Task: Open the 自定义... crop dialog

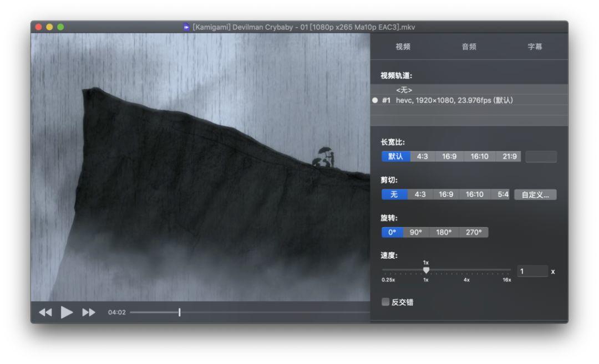Action: click(x=535, y=194)
